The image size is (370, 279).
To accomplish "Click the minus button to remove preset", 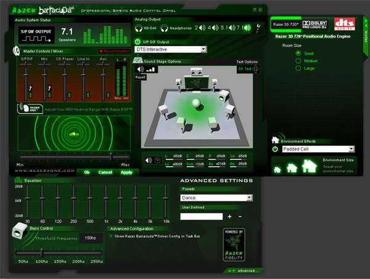I will tap(240, 216).
